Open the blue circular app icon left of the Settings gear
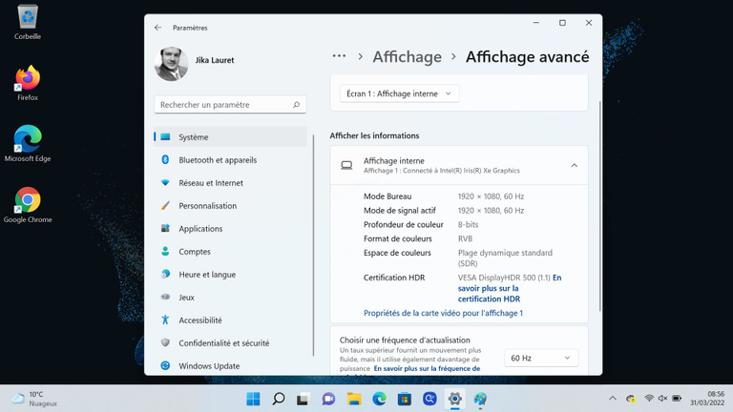 [429, 399]
